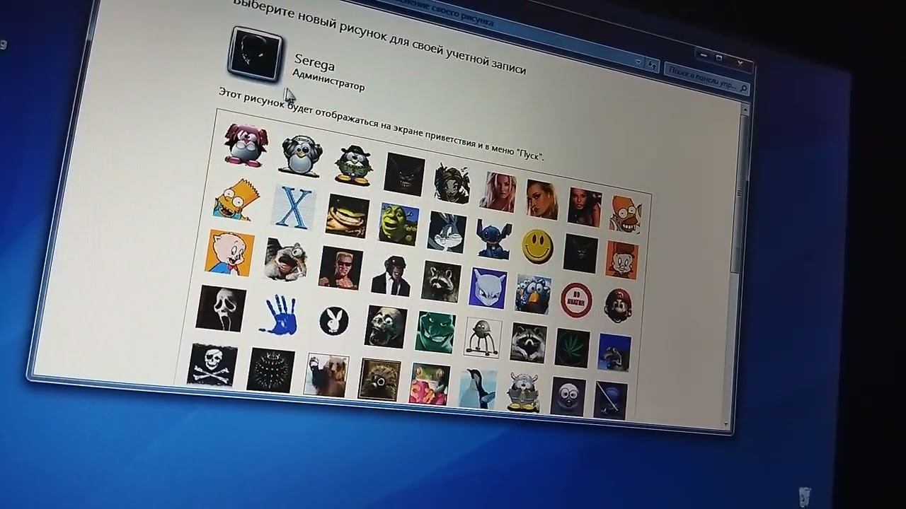Pick the red circular no-avatar sign
This screenshot has height=509, width=906.
tap(576, 300)
